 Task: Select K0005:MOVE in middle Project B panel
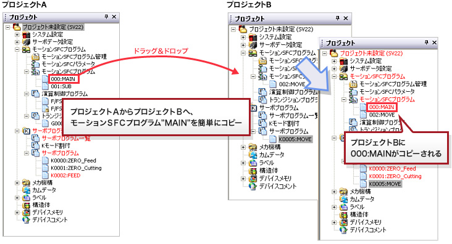tap(295, 139)
